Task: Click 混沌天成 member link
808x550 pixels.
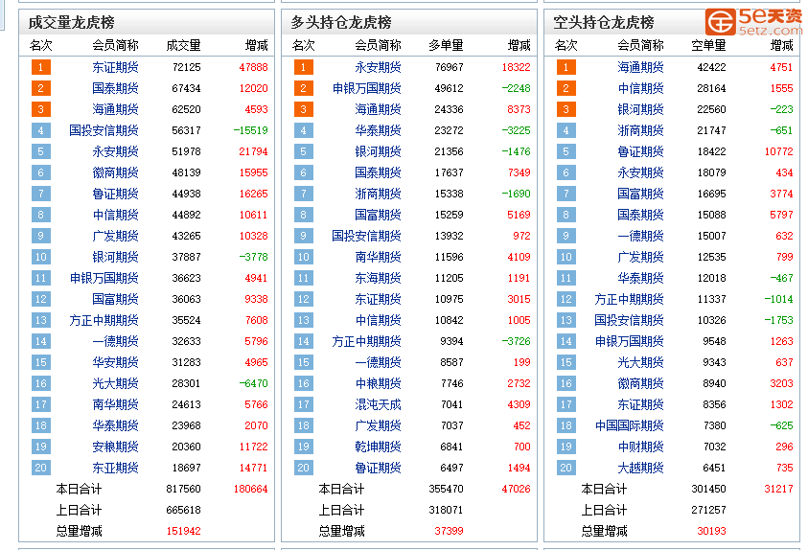Action: (x=378, y=404)
